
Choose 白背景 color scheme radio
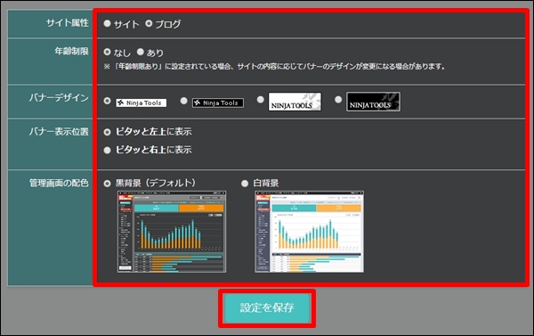[245, 184]
